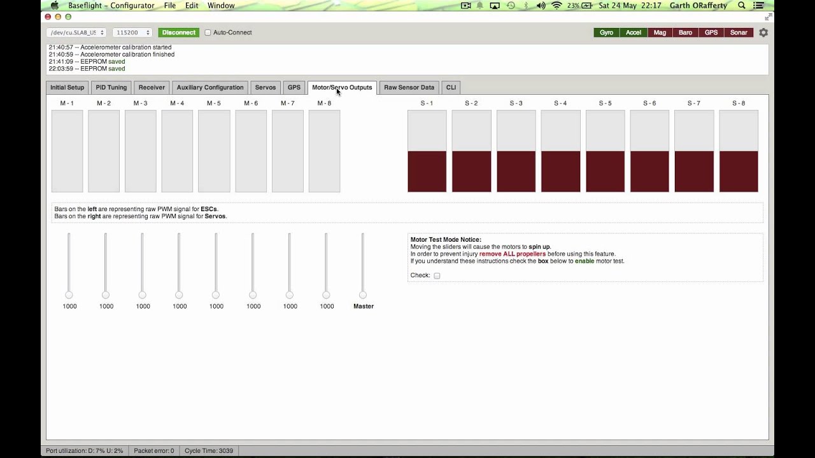
Task: Open the 115200 baud rate dropdown
Action: pyautogui.click(x=132, y=32)
